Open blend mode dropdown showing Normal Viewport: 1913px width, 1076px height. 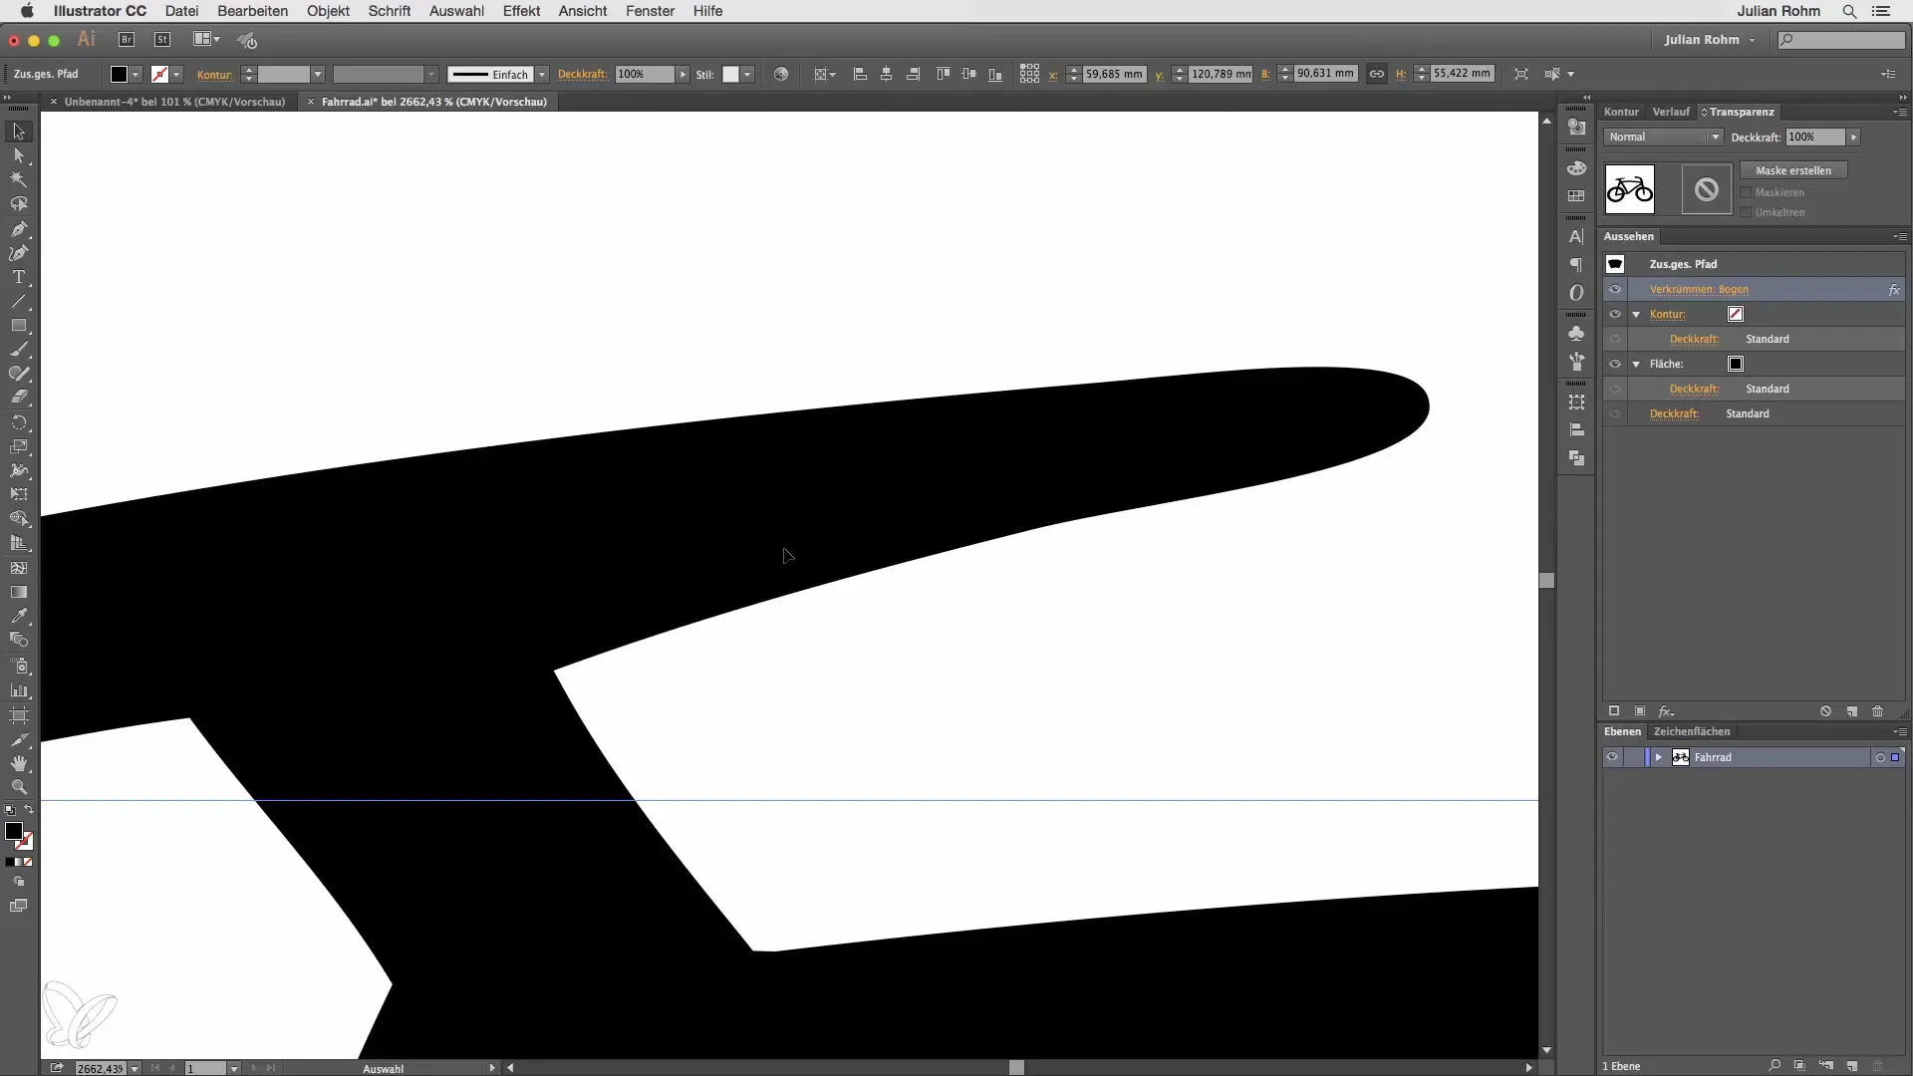pyautogui.click(x=1663, y=136)
